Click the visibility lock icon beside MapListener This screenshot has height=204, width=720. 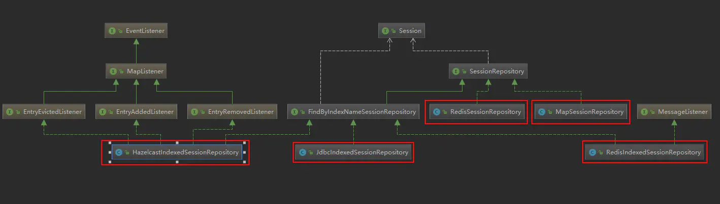click(121, 72)
